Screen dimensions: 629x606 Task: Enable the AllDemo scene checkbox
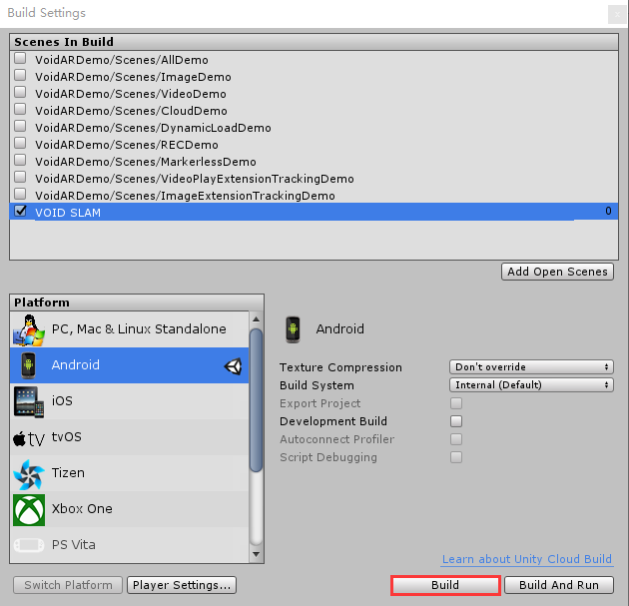20,59
